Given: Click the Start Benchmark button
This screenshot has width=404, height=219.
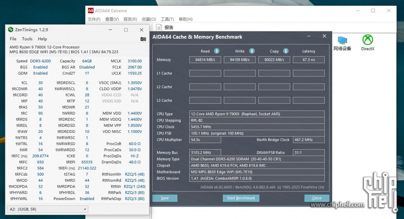Looking at the screenshot, I should (241, 198).
